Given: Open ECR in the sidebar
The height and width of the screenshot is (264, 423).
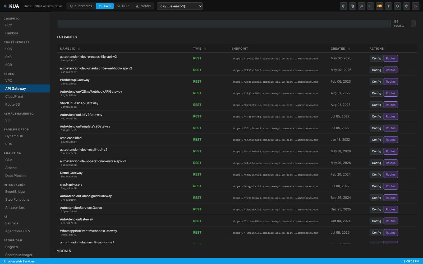Looking at the screenshot, I should 25,65.
